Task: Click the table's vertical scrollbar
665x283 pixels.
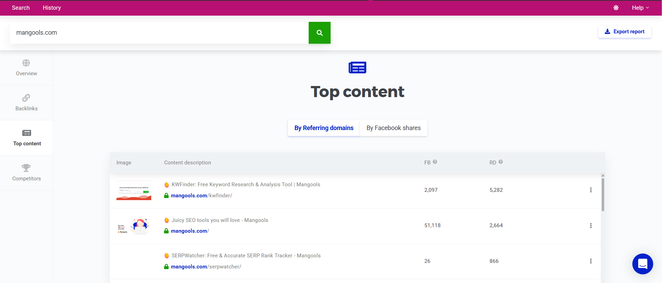Action: [603, 194]
